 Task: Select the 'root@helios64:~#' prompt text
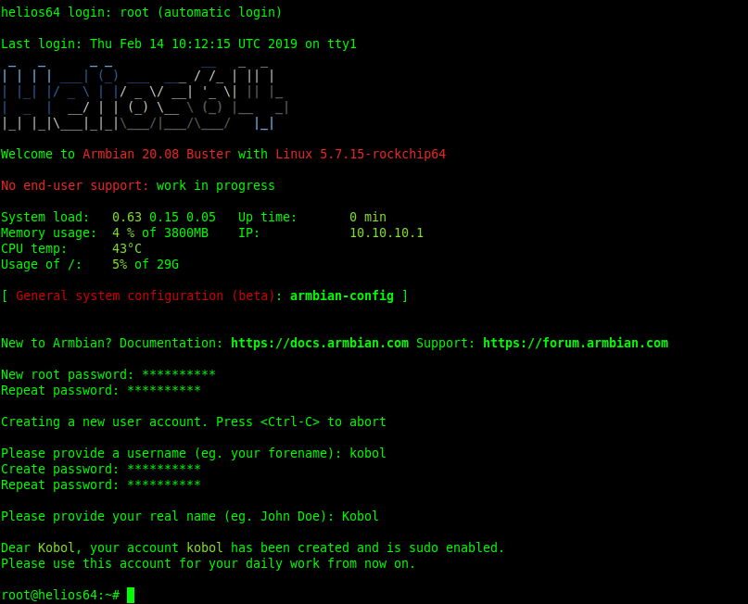(x=60, y=595)
